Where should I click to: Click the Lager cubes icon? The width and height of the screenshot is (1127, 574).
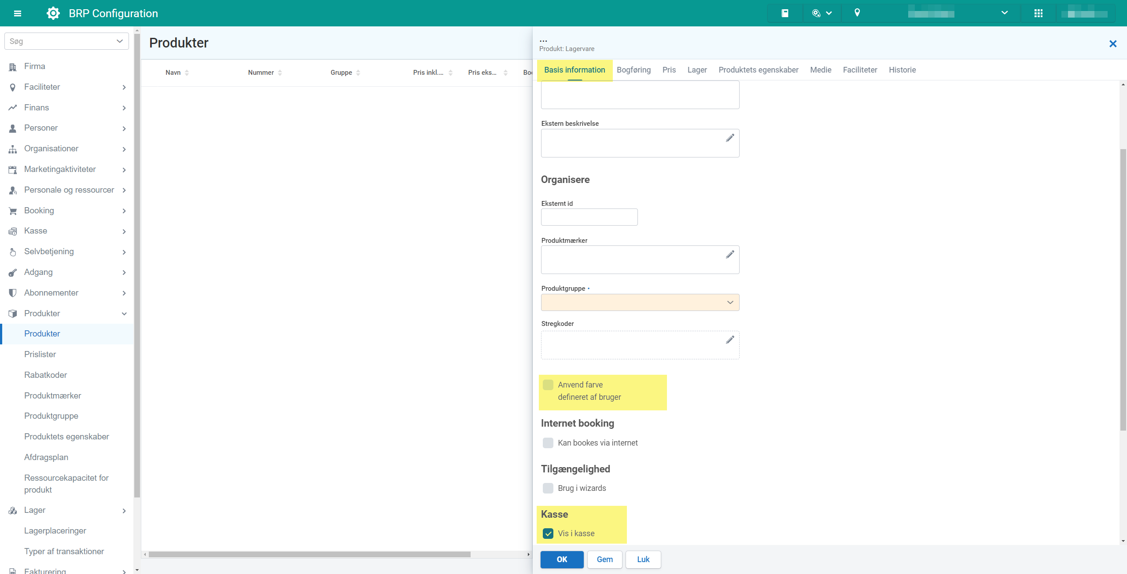pos(13,511)
